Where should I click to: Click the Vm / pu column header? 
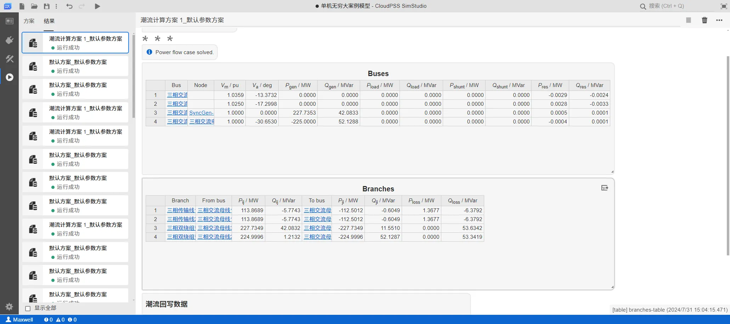230,85
